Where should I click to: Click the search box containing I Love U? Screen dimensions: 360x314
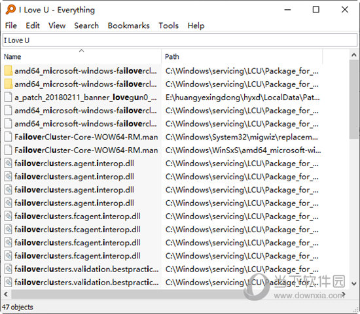[180, 40]
